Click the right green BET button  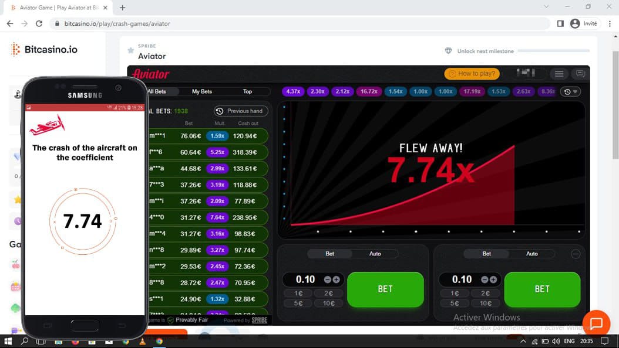pyautogui.click(x=542, y=289)
